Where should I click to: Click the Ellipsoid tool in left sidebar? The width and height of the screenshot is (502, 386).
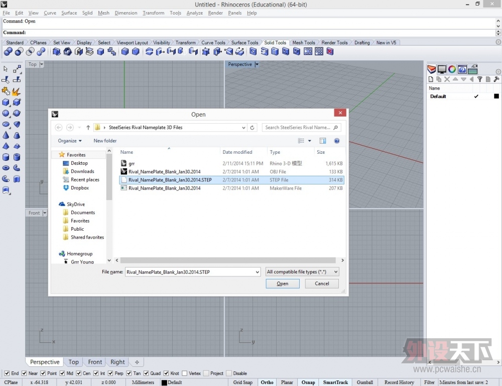6,124
